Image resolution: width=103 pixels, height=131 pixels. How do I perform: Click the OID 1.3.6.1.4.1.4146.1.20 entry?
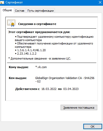31,50
